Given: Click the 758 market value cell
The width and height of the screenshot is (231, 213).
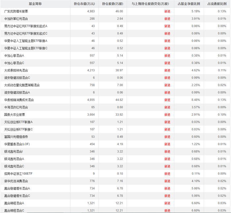Looking at the screenshot, I should pyautogui.click(x=92, y=85).
